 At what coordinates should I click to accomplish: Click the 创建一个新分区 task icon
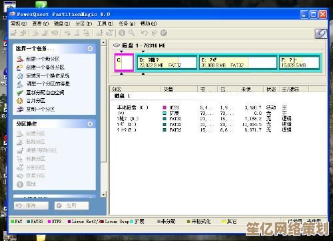20,59
